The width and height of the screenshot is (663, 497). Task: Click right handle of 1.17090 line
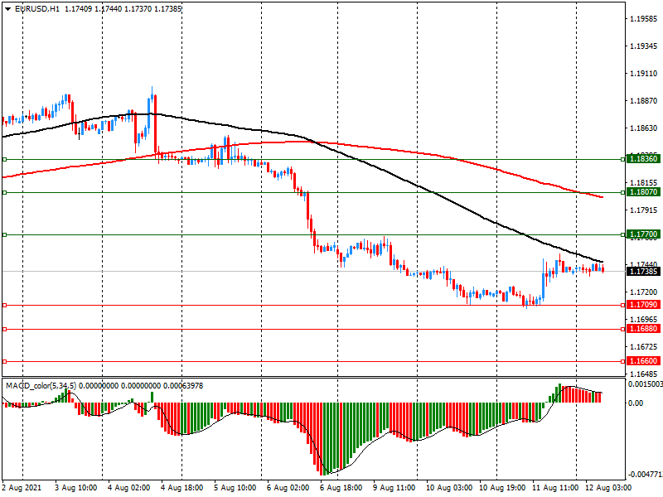coord(623,305)
